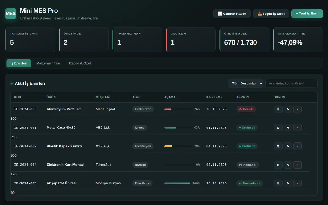The width and height of the screenshot is (328, 205).
Task: Click the progress bar showing 26%
Action: 178,109
